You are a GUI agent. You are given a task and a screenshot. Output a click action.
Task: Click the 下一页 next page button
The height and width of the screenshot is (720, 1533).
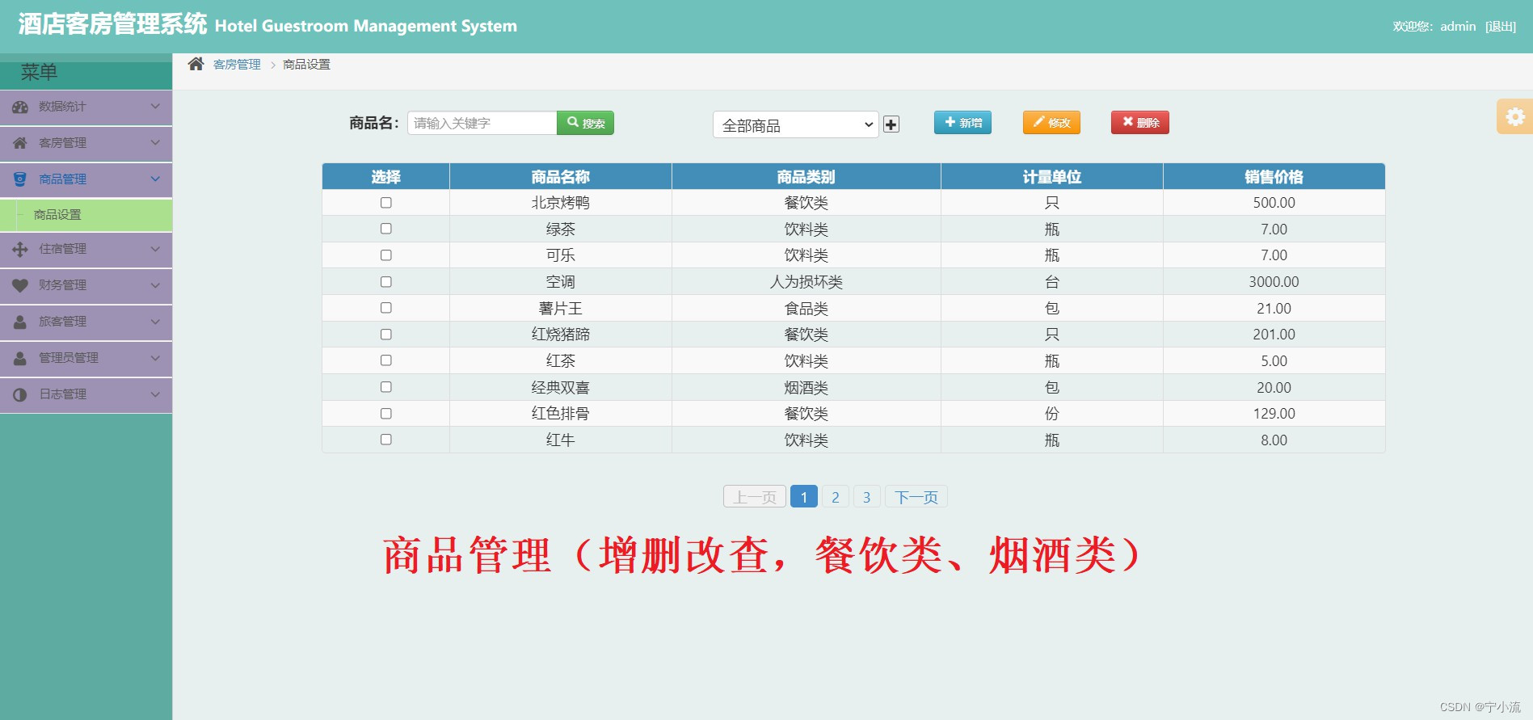click(x=916, y=497)
